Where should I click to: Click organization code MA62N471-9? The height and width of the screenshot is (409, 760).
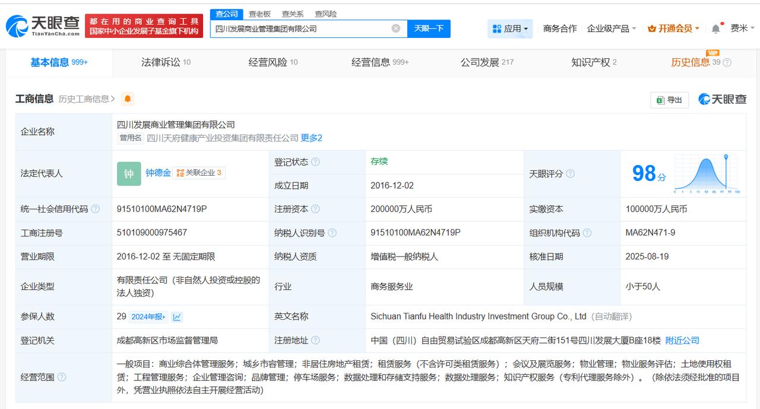pyautogui.click(x=650, y=233)
